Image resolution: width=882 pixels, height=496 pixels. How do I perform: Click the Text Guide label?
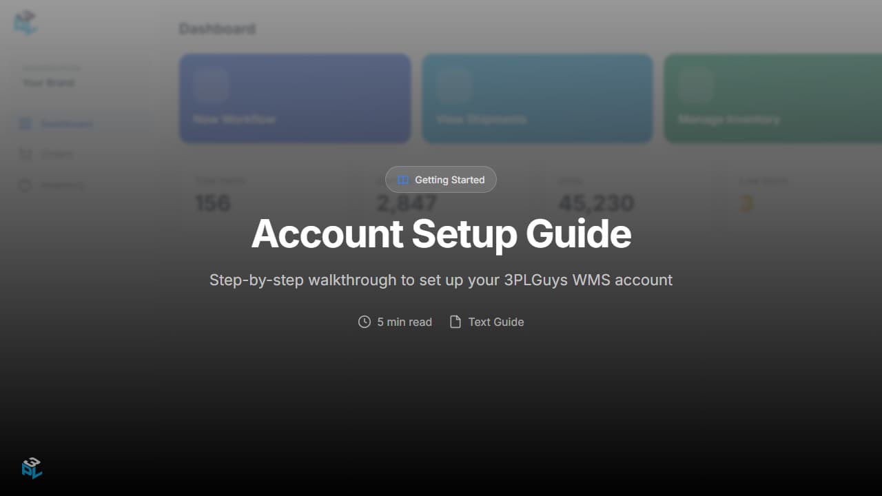click(x=496, y=322)
